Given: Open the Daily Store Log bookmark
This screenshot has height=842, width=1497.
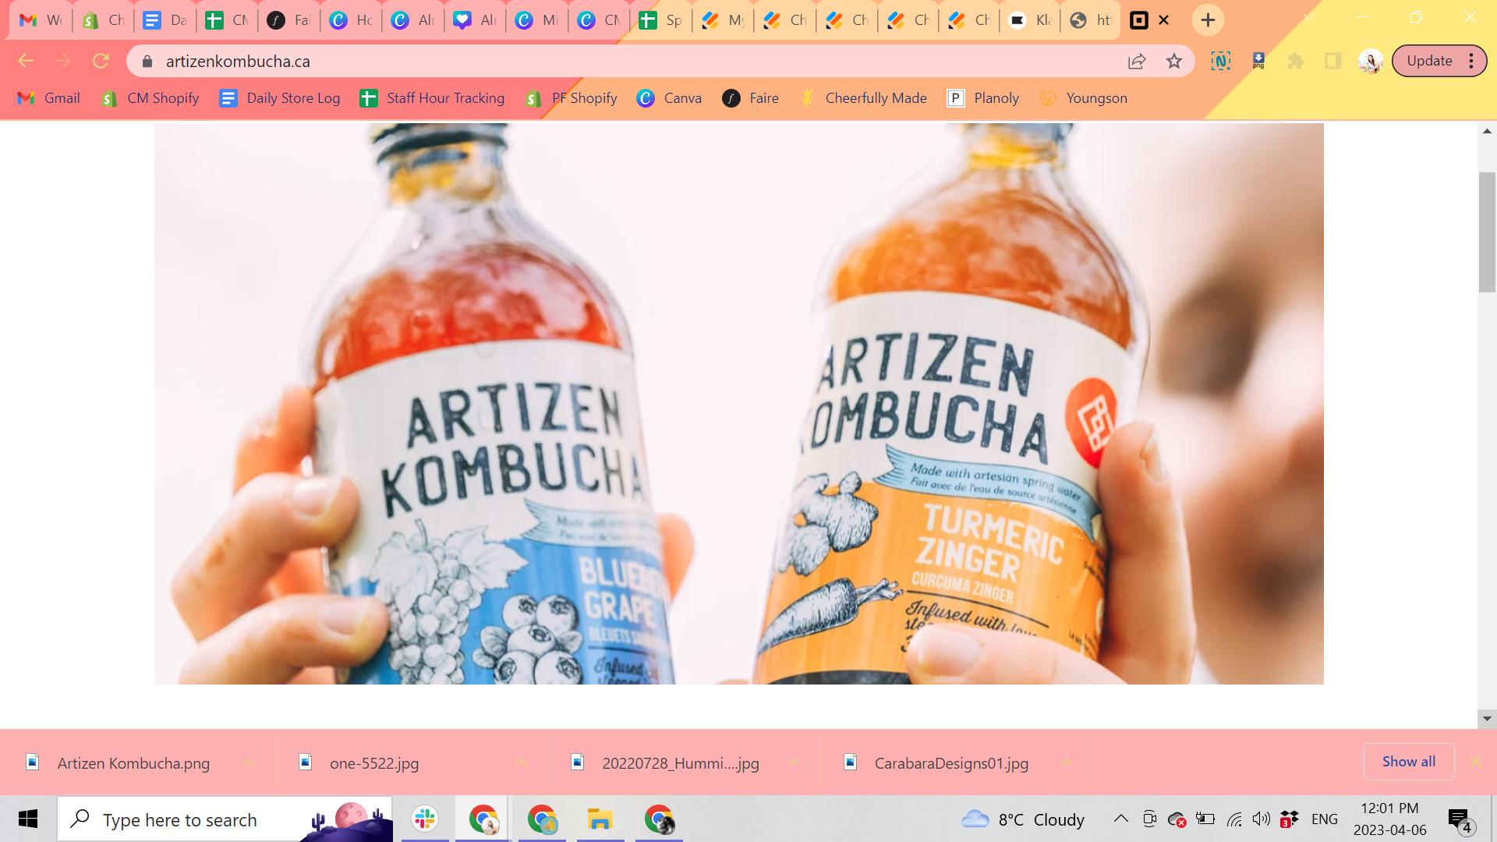Looking at the screenshot, I should [x=280, y=98].
